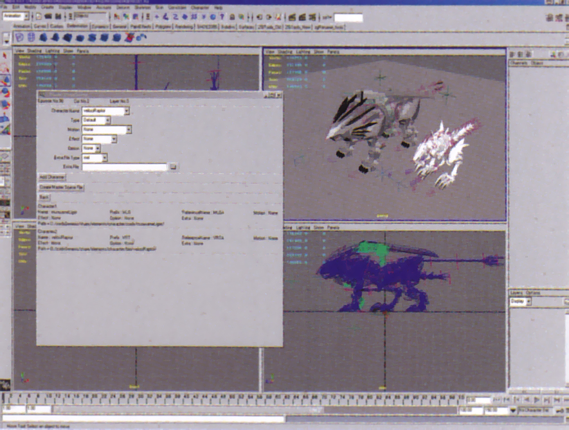The image size is (569, 430).
Task: Open the Effect dropdown in dialog
Action: 100,139
